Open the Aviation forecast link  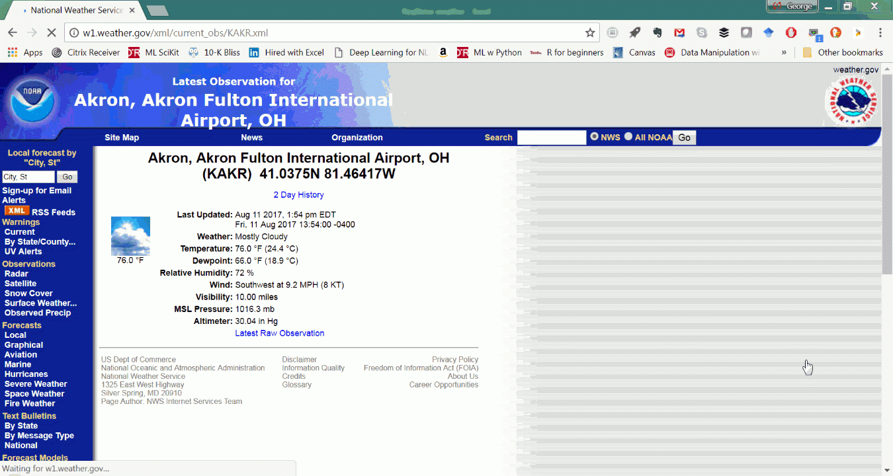[x=21, y=355]
